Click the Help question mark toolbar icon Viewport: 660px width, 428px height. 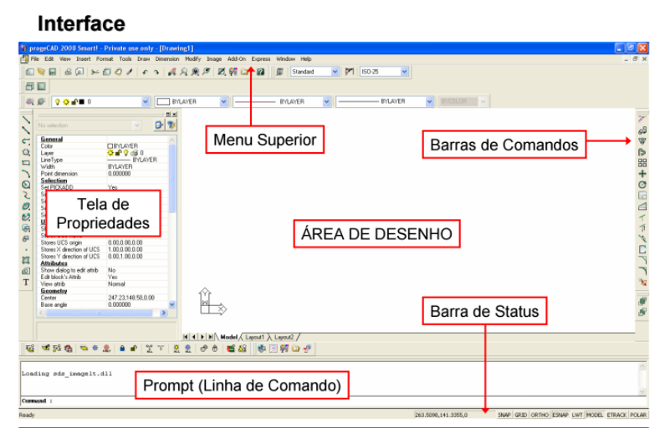point(260,73)
